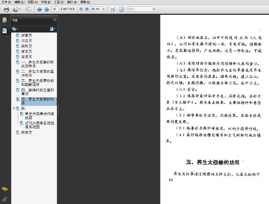Click the zoom out minus button

pos(81,9)
